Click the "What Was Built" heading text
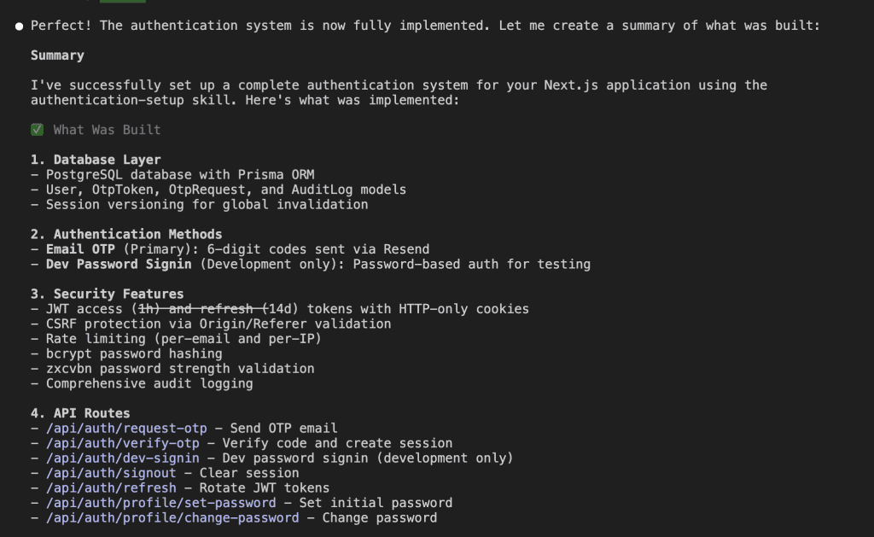The image size is (874, 537). click(x=107, y=130)
